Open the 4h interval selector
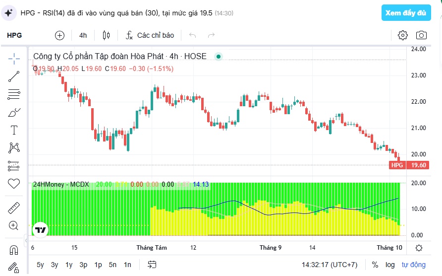The image size is (442, 276). (x=83, y=35)
